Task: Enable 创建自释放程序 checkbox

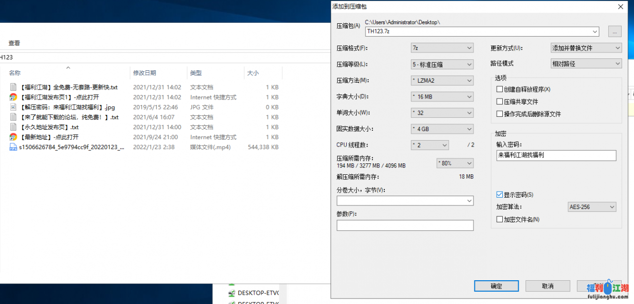Action: point(500,90)
